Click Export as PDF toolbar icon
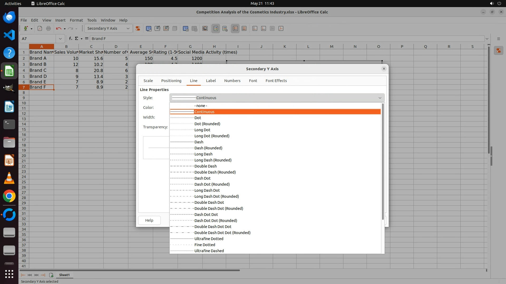Viewport: 506px width, 284px height. coord(40,28)
